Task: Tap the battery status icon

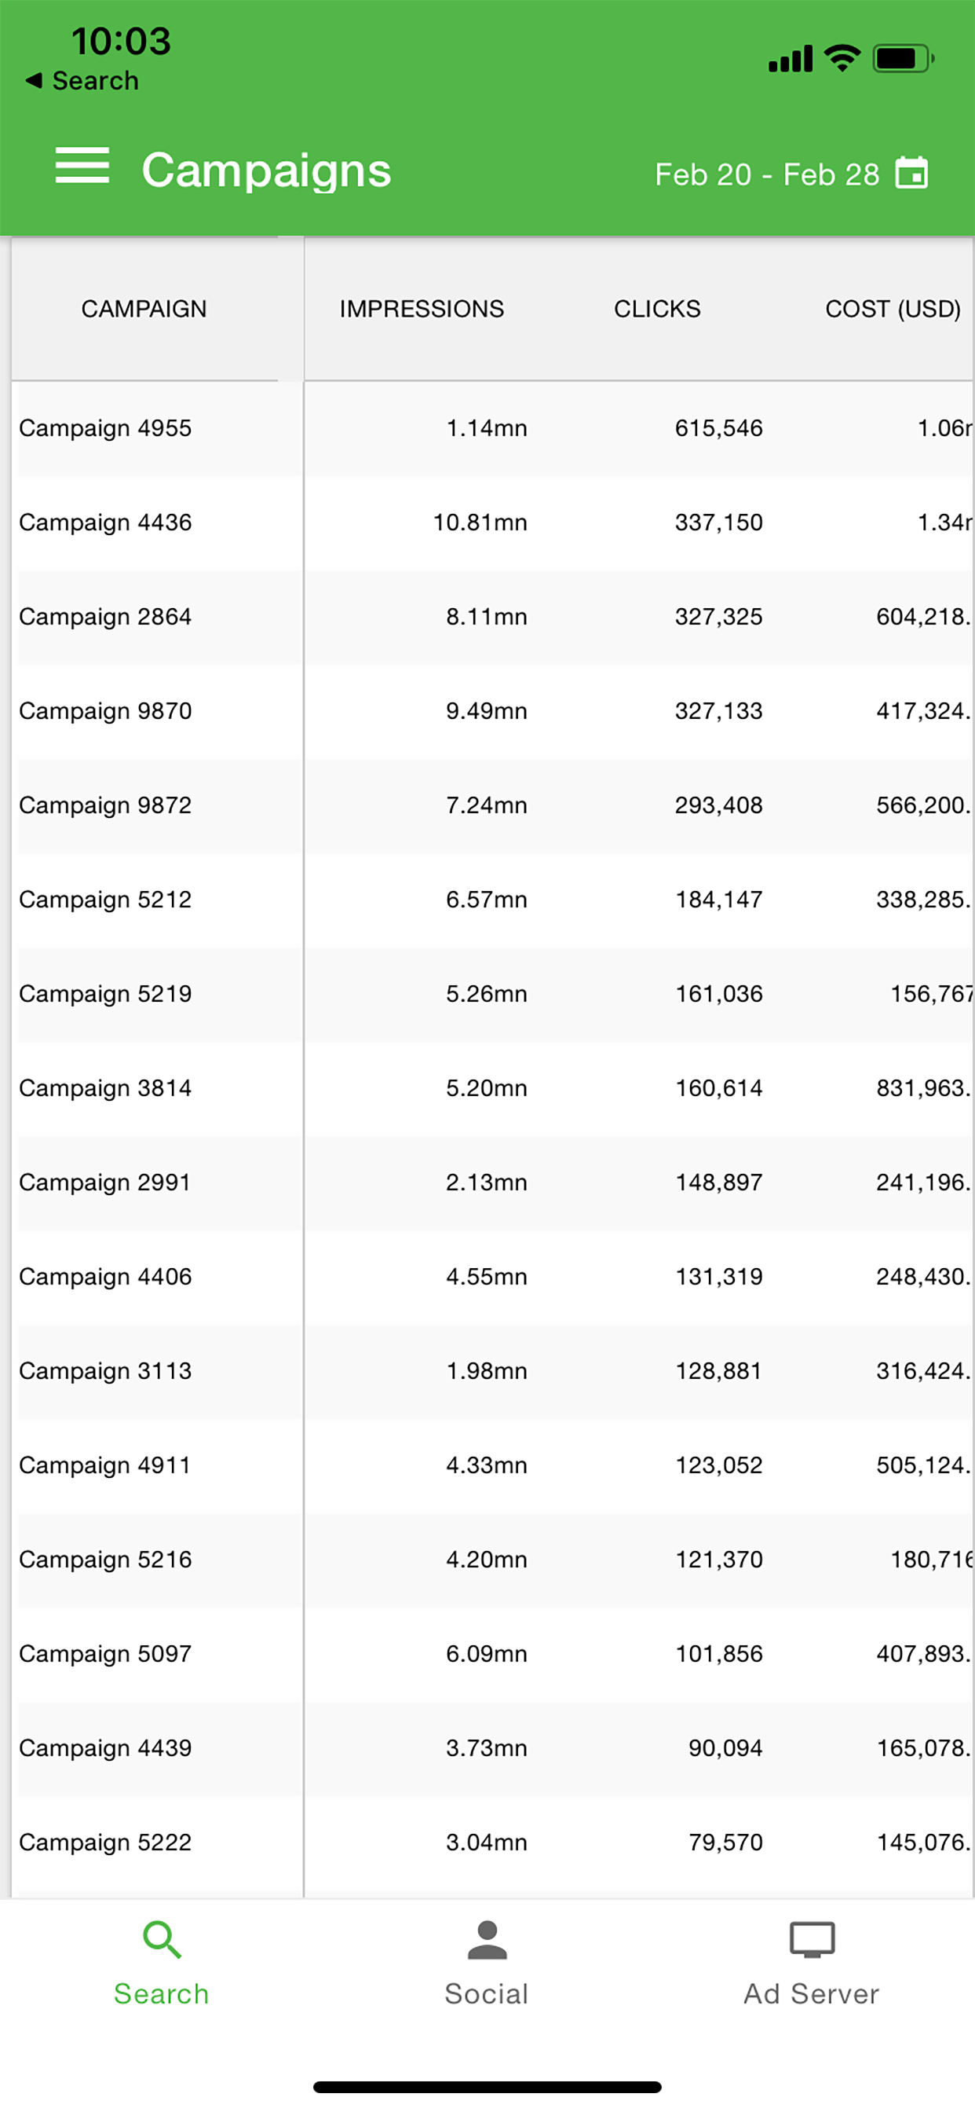Action: 903,58
